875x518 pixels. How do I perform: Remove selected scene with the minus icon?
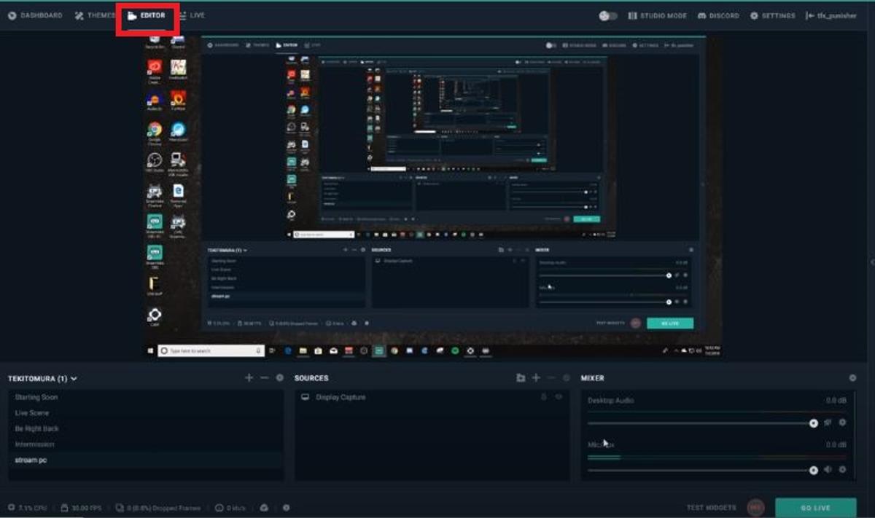[264, 377]
